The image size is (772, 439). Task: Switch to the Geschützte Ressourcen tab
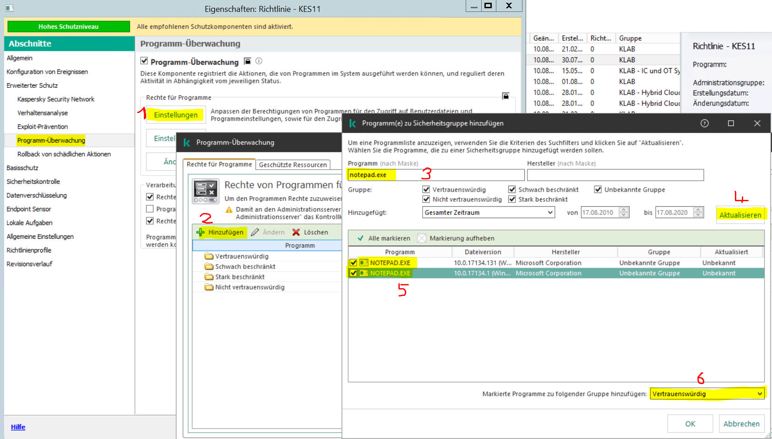click(x=293, y=165)
